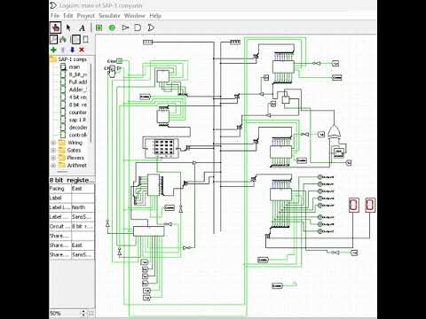Click the 50% zoom field
This screenshot has height=319, width=426.
pyautogui.click(x=65, y=313)
